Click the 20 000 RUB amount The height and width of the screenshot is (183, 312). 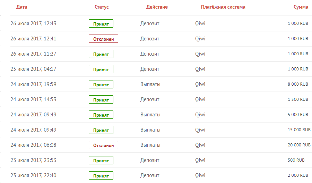299,145
